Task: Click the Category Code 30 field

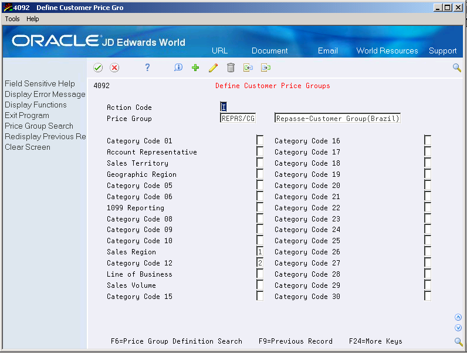Action: pos(427,296)
